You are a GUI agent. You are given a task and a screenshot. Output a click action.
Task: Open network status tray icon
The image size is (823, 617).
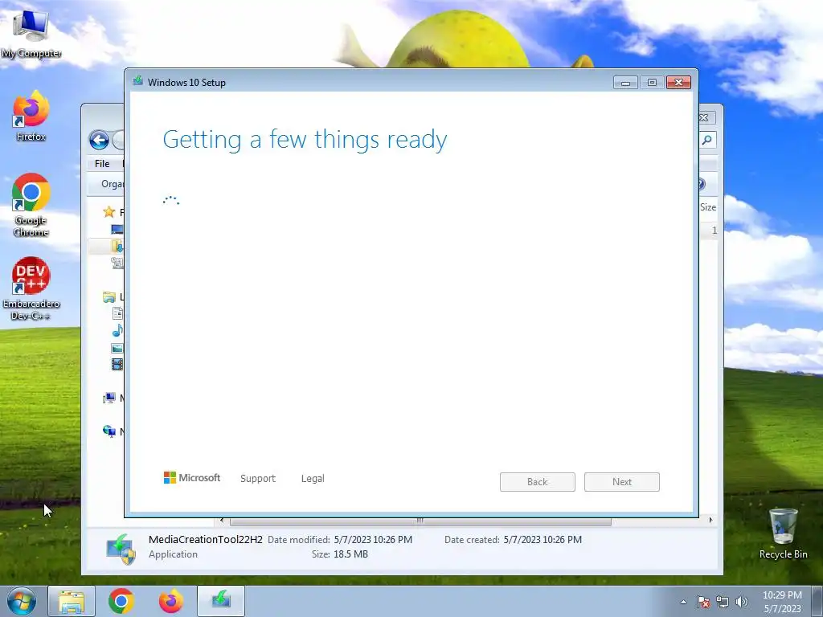(x=723, y=602)
